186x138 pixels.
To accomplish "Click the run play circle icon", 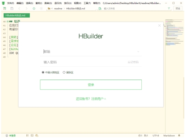I will tap(41, 8).
